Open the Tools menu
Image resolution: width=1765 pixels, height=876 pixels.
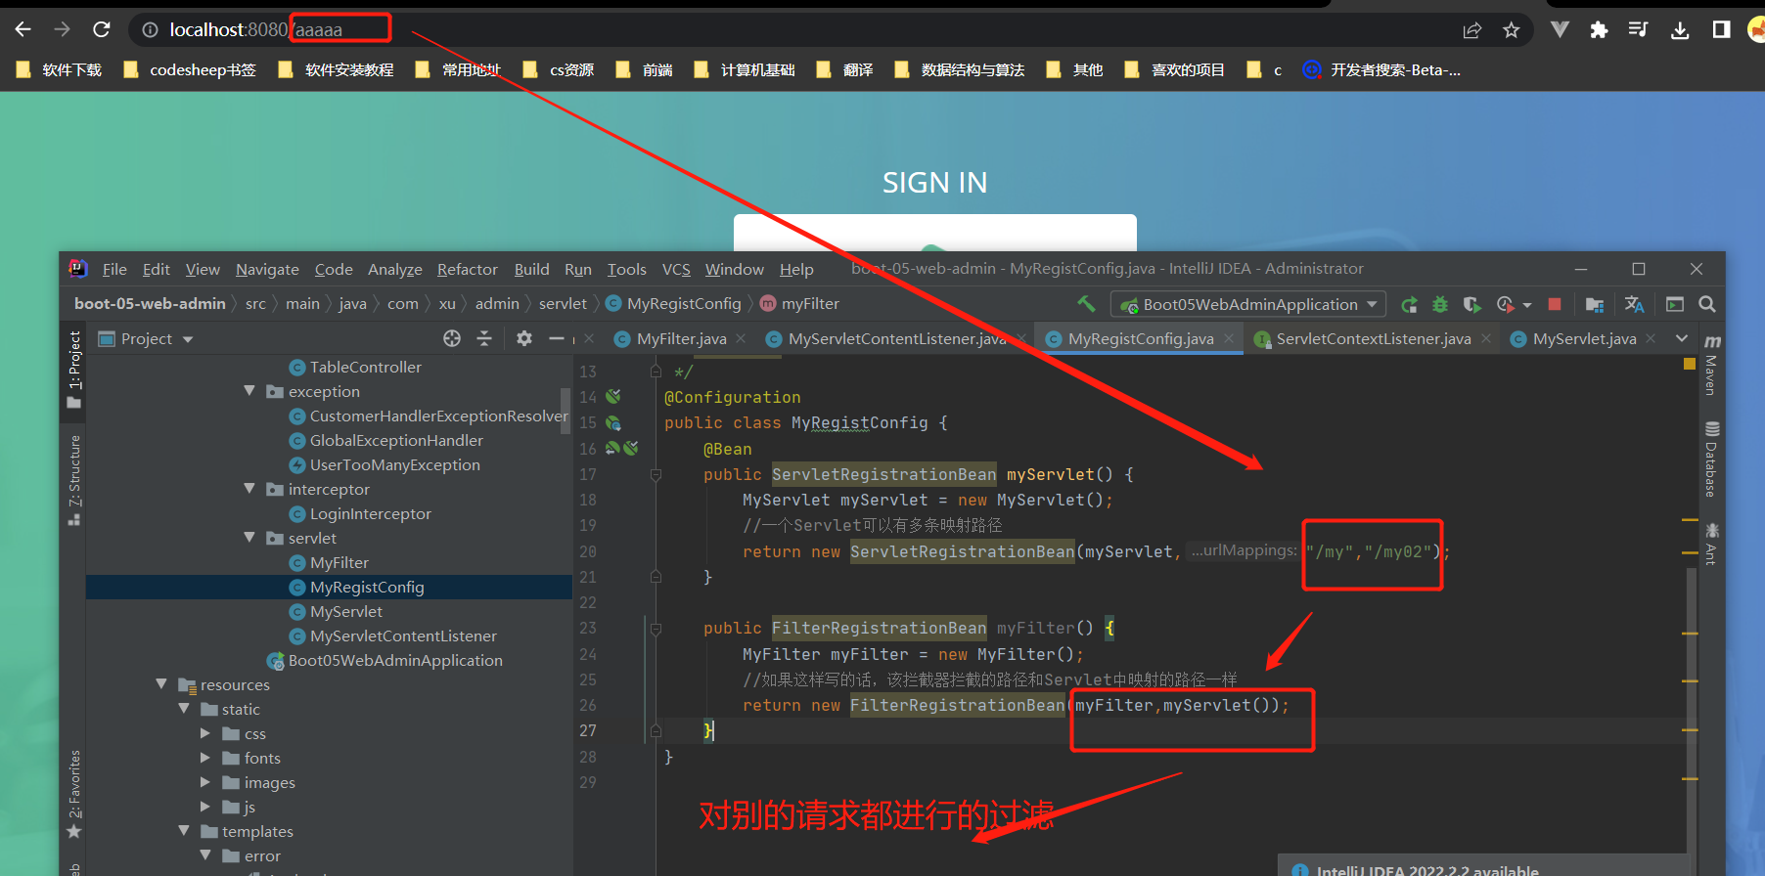(x=626, y=269)
